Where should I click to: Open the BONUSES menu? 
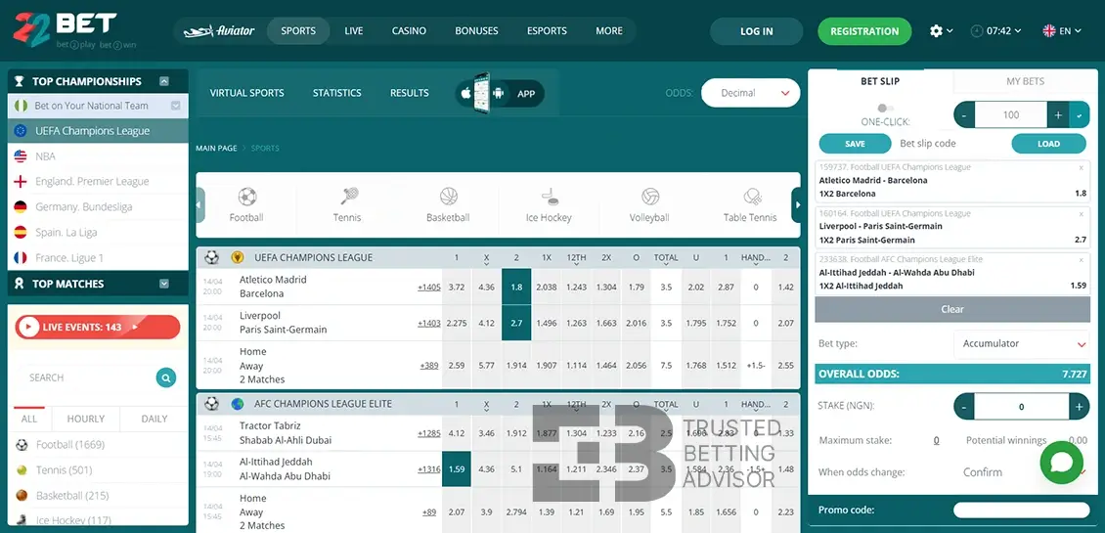click(x=476, y=31)
